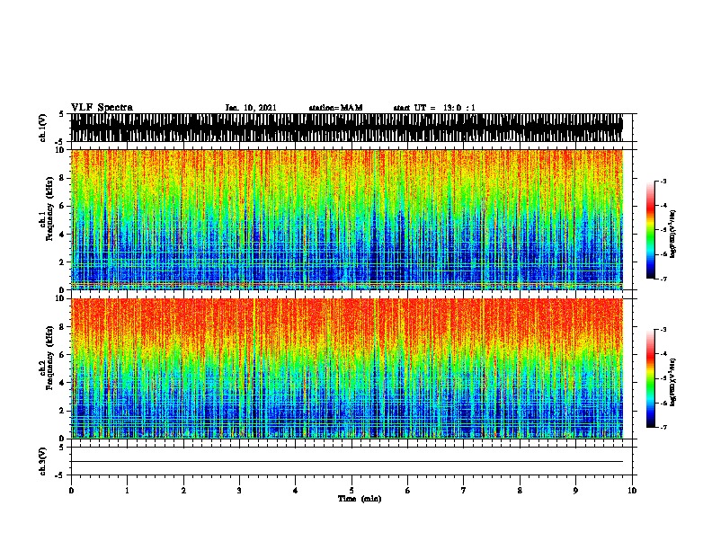Click tick label "10" on the Time axis

tap(632, 491)
